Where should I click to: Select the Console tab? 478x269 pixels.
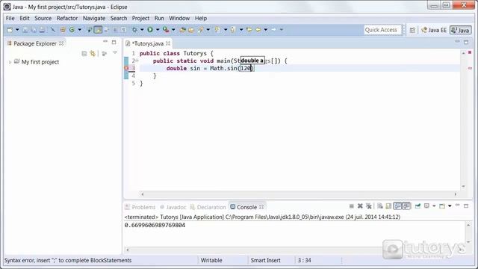pyautogui.click(x=247, y=207)
